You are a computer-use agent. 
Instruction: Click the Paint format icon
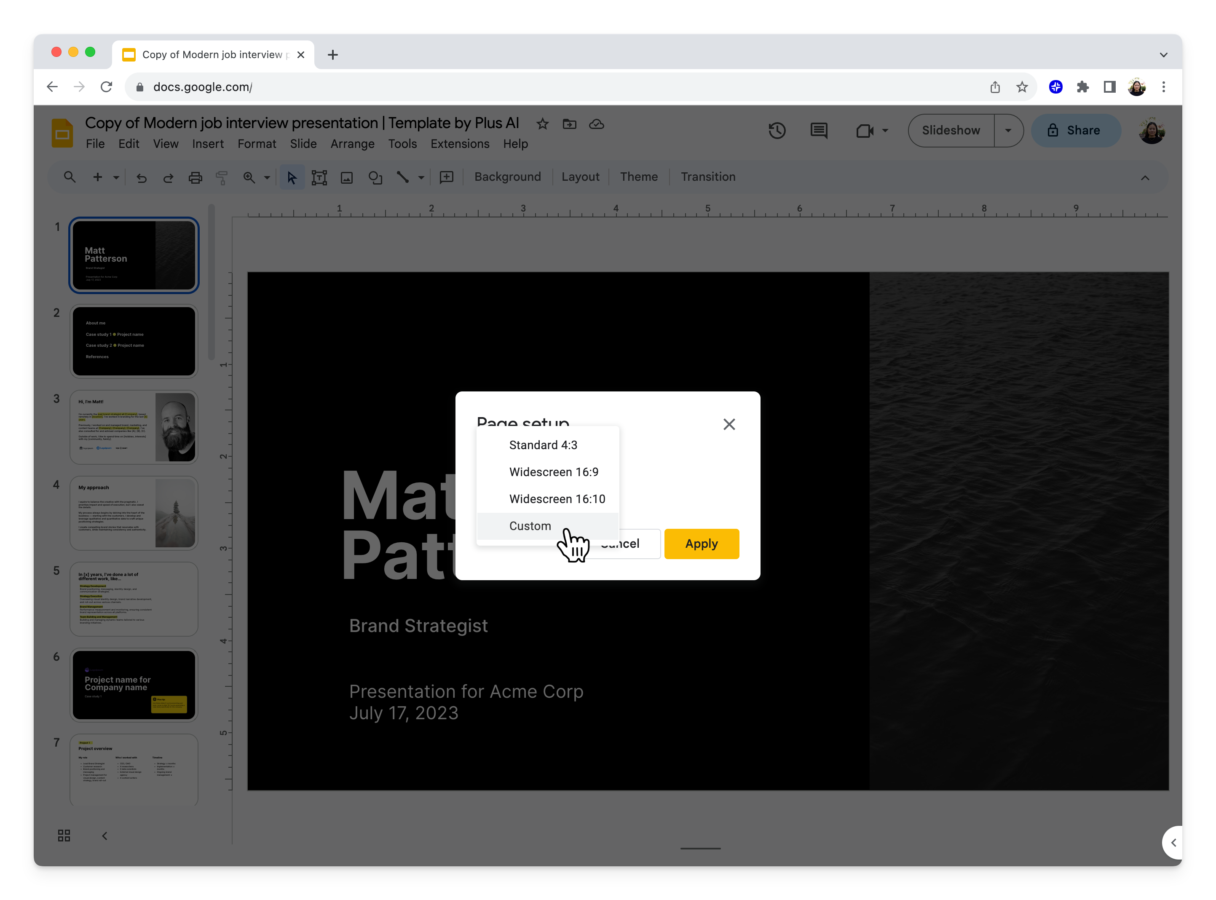click(222, 178)
